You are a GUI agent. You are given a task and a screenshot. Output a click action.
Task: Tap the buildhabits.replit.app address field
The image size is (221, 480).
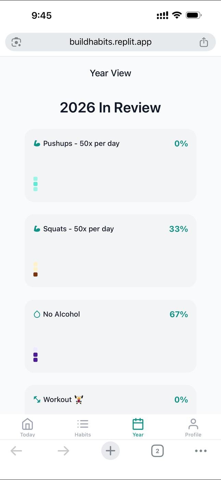point(110,42)
